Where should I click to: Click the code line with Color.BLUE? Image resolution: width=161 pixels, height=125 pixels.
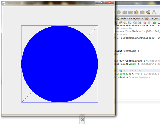[x=138, y=64]
